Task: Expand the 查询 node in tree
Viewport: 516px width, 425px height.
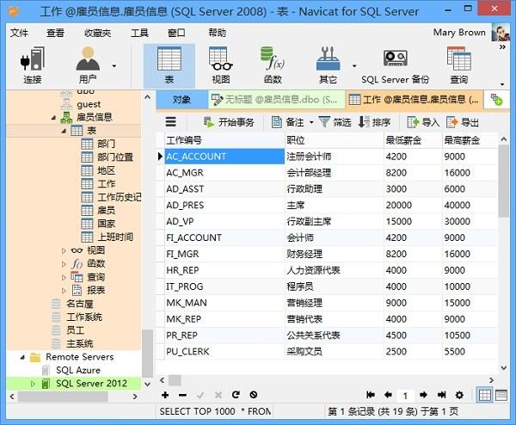Action: [64, 278]
